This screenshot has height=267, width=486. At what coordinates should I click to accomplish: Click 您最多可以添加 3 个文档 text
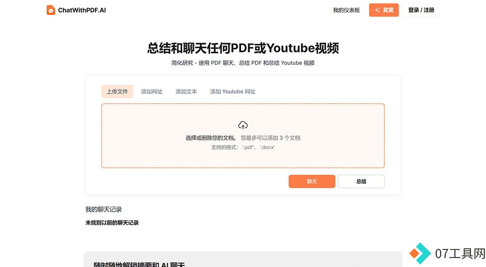tap(271, 138)
